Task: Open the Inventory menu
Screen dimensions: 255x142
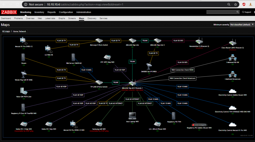Action: pos(39,12)
